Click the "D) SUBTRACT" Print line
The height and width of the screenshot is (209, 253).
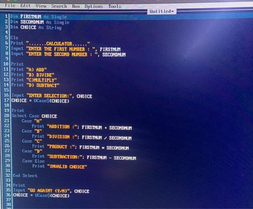pos(35,85)
